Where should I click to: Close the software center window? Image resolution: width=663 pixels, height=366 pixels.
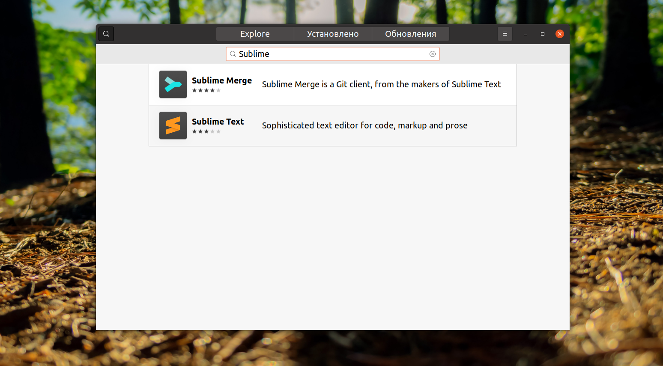[560, 34]
